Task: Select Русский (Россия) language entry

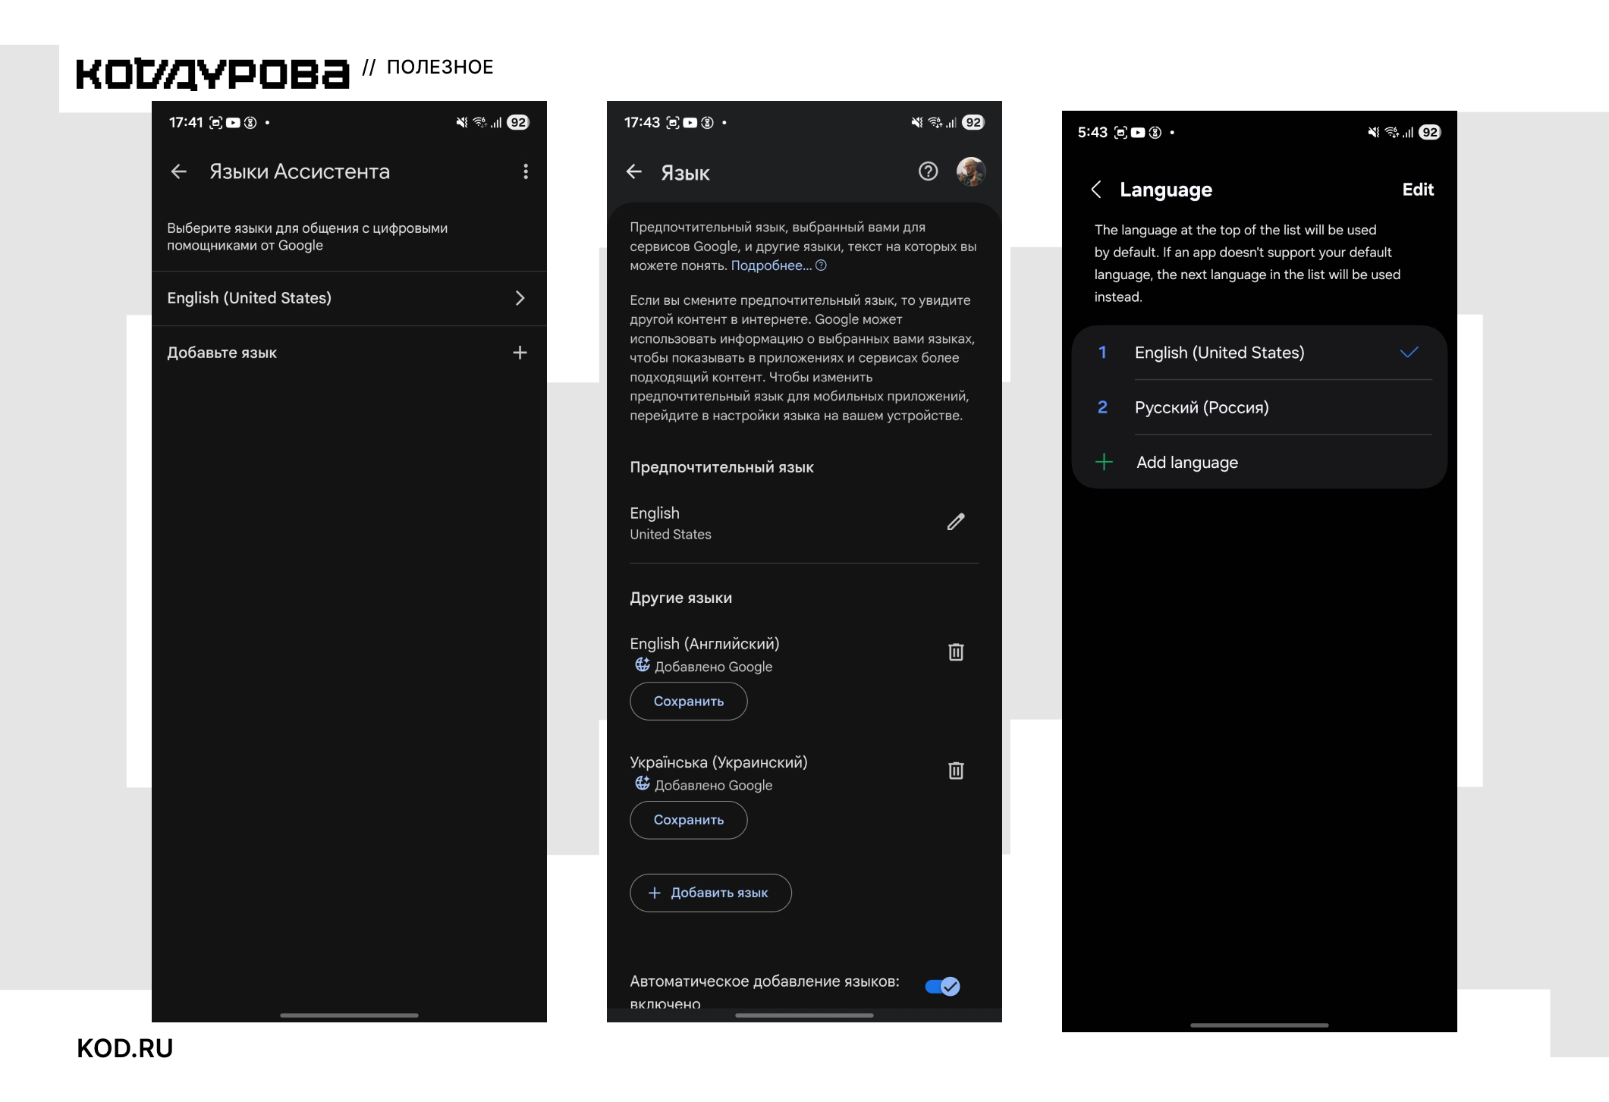Action: coord(1259,407)
